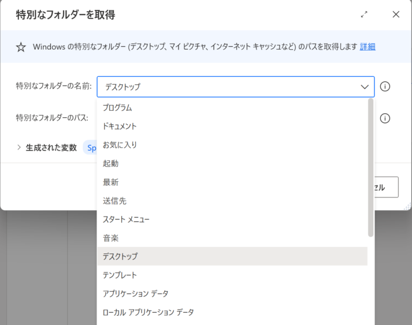
Task: Click the info icon beside 特別なフォルダーの名前
Action: click(385, 87)
